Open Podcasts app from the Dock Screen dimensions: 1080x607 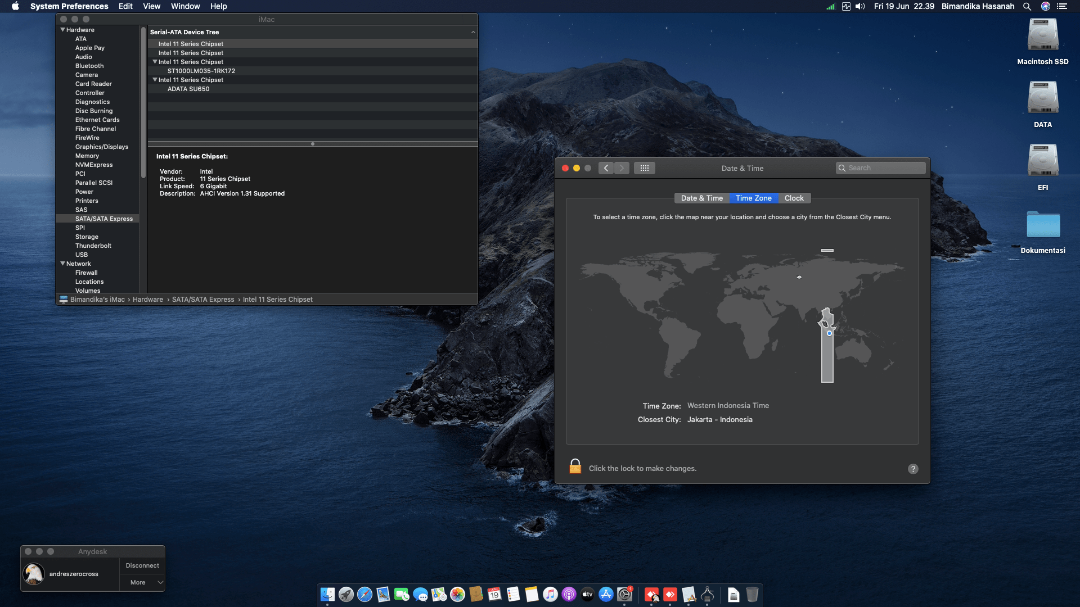click(x=569, y=595)
